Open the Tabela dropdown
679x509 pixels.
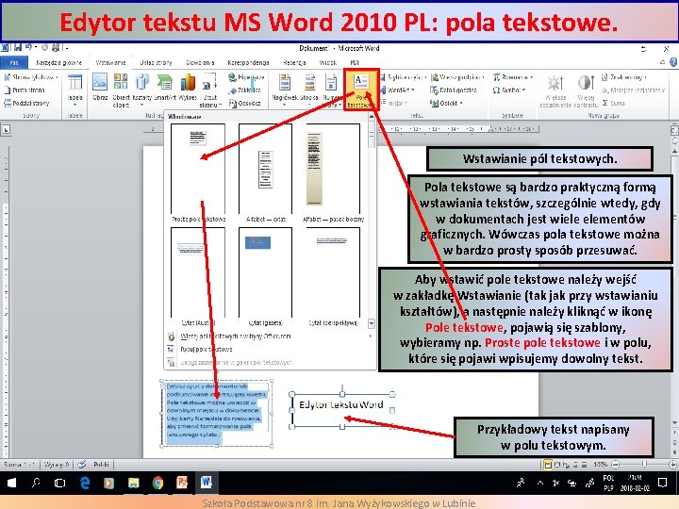75,90
